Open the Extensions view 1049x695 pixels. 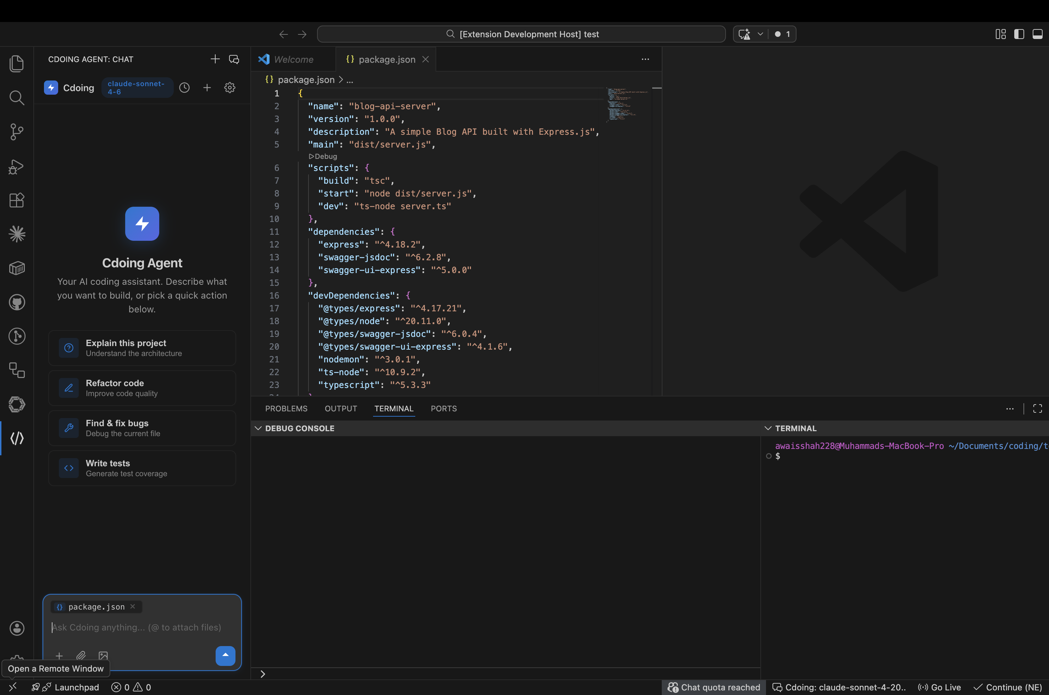click(17, 200)
